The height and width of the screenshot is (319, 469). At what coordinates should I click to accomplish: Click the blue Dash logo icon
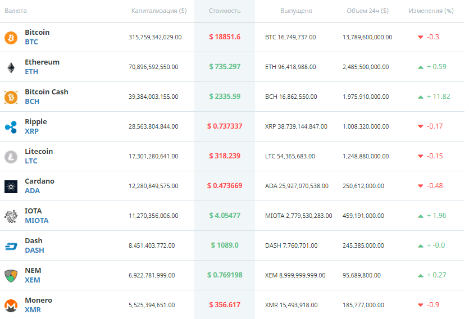11,247
